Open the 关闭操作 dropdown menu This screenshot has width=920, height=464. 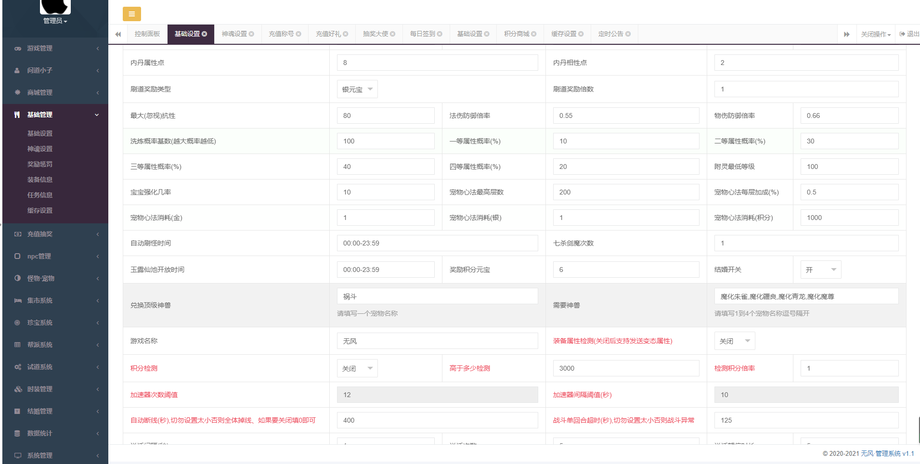tap(876, 34)
